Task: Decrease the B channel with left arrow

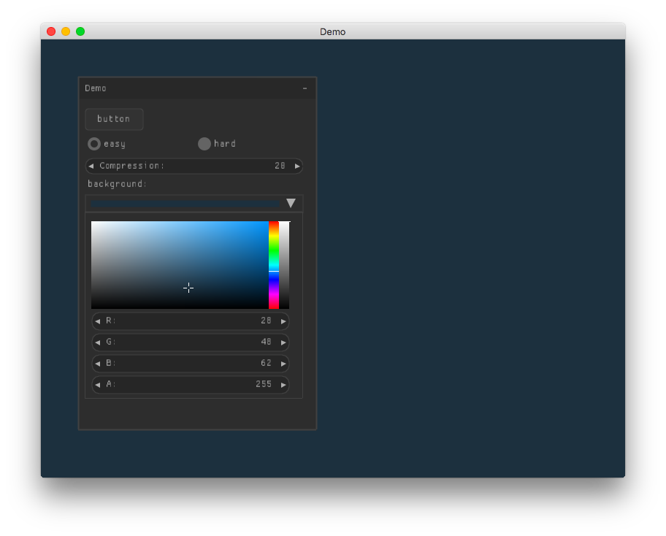Action: pos(98,364)
